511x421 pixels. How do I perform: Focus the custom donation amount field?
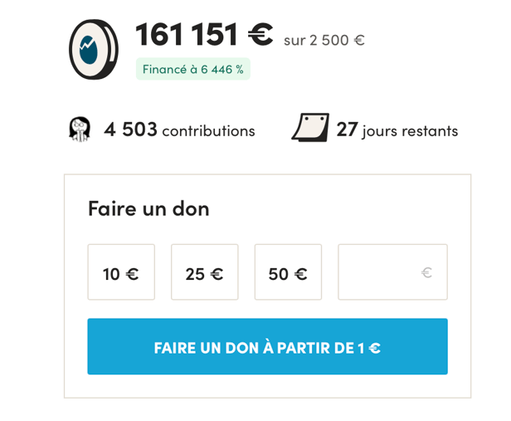tap(382, 272)
